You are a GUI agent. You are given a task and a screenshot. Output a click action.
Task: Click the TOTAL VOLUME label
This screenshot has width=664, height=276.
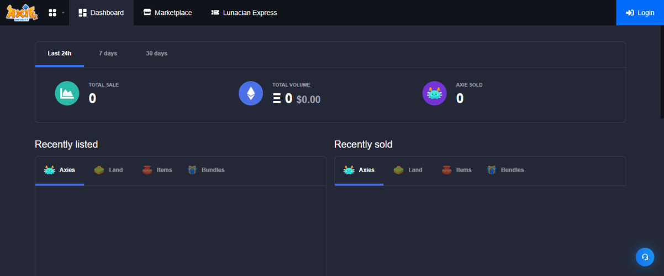pyautogui.click(x=291, y=85)
